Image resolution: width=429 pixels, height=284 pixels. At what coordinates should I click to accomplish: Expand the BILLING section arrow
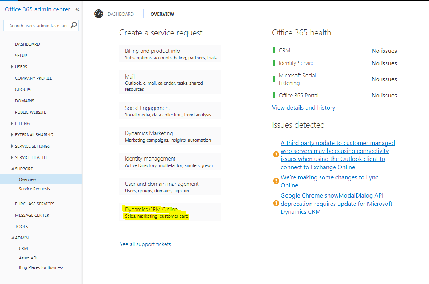[12, 123]
